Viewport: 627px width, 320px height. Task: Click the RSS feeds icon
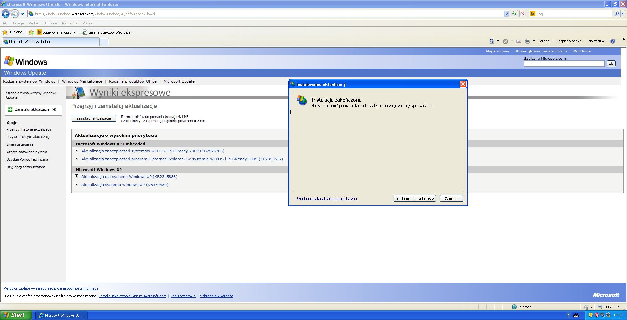pos(506,41)
